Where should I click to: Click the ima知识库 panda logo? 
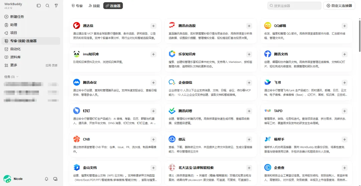click(77, 54)
